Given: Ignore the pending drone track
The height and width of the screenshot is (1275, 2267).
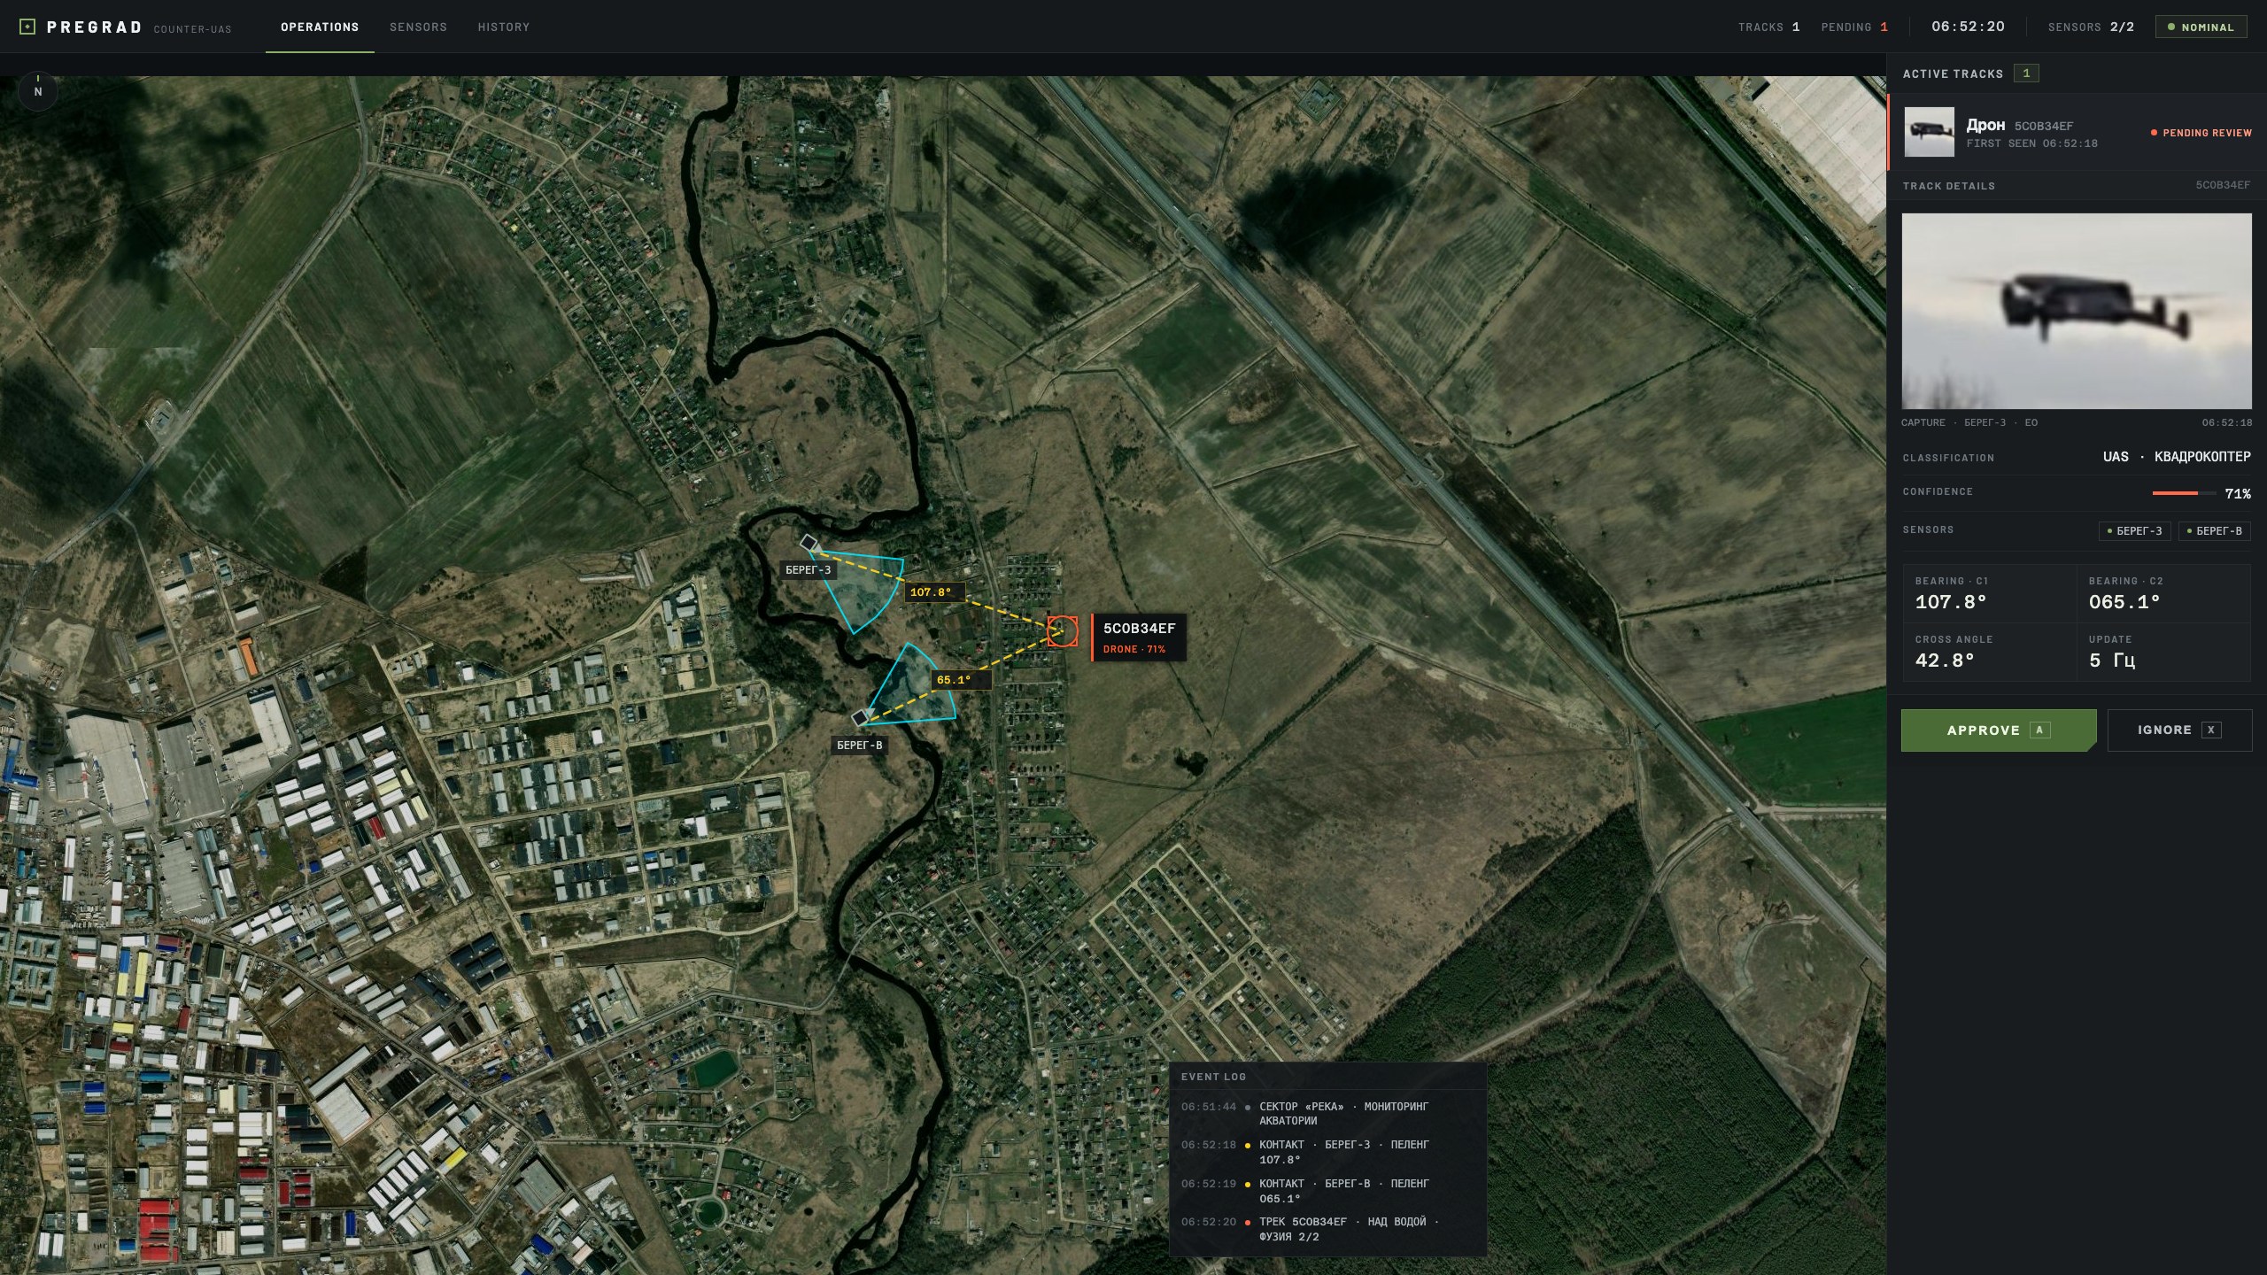Looking at the screenshot, I should (2179, 730).
